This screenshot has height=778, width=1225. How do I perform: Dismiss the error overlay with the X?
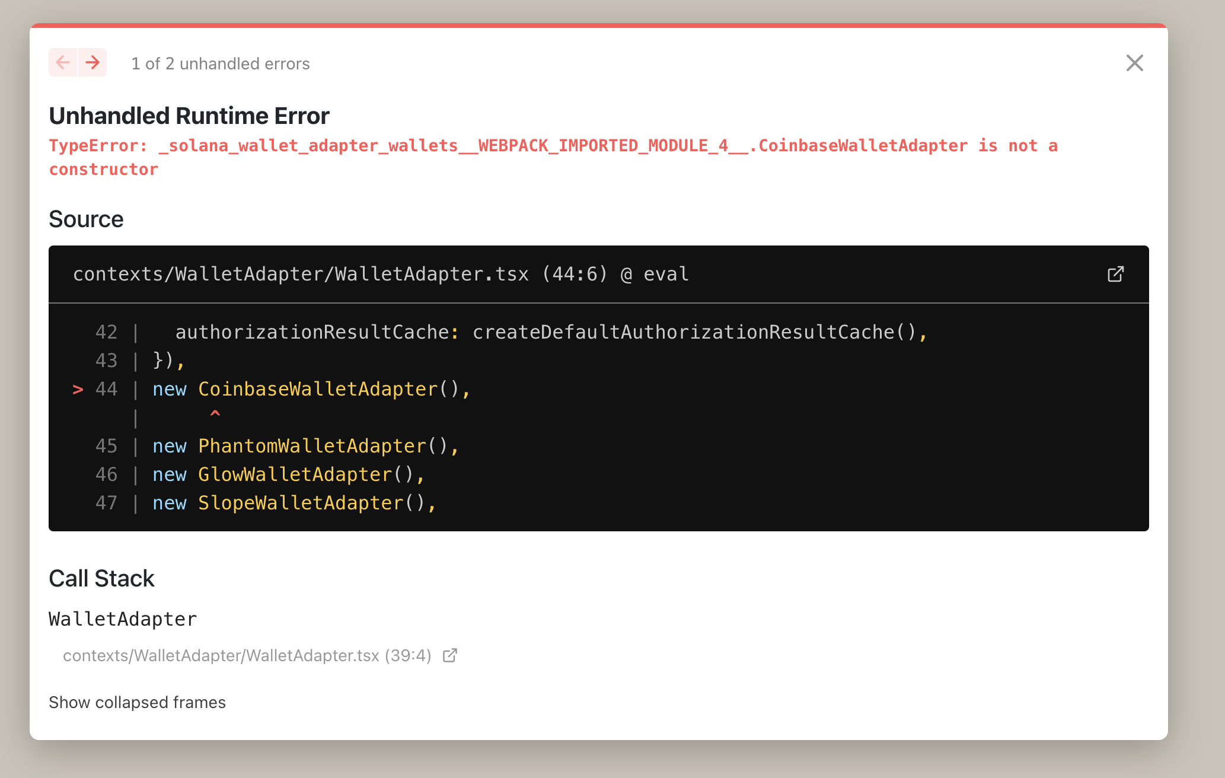click(x=1134, y=63)
